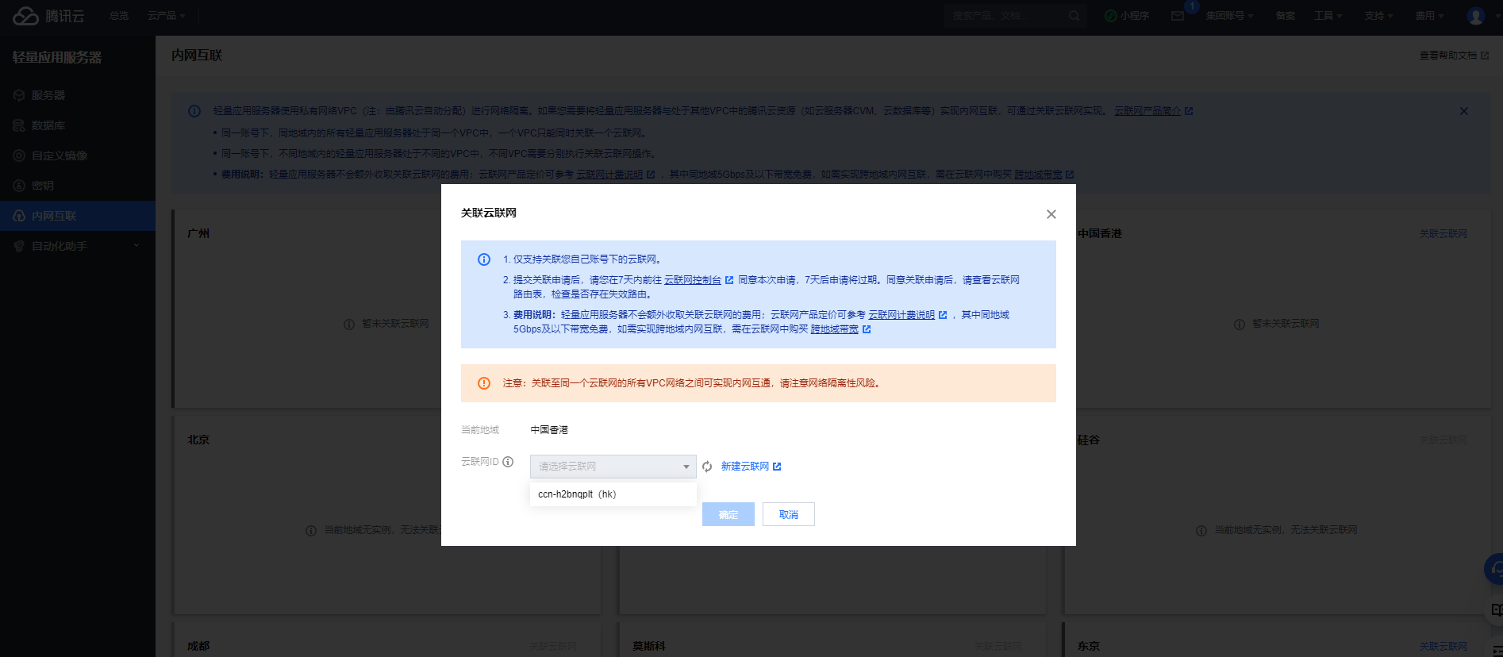Open banner's 跨地域带宽 link
This screenshot has width=1503, height=657.
coord(1038,175)
